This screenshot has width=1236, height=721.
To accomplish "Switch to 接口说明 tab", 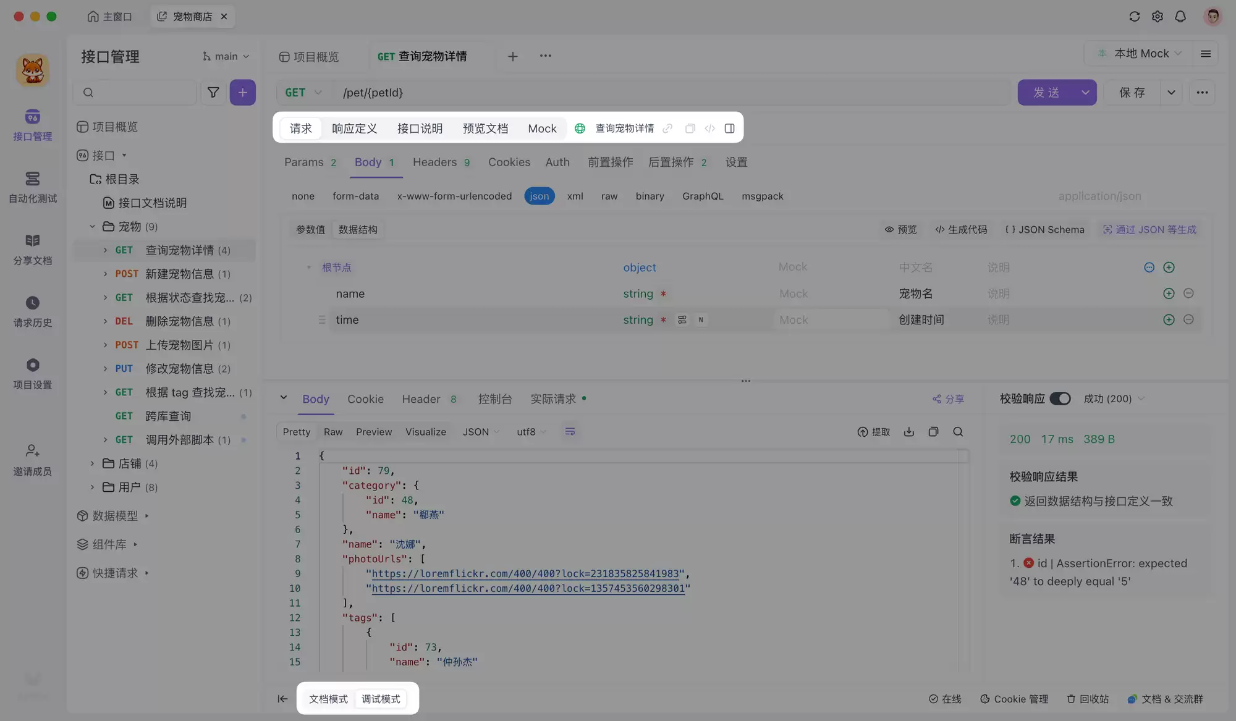I will tap(420, 128).
